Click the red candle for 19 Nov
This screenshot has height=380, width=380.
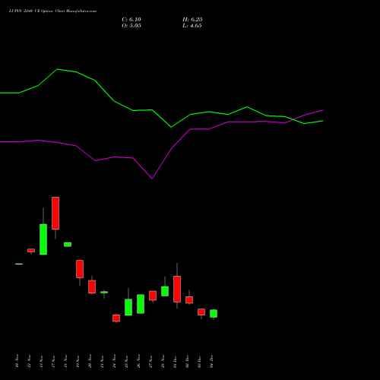pos(80,269)
